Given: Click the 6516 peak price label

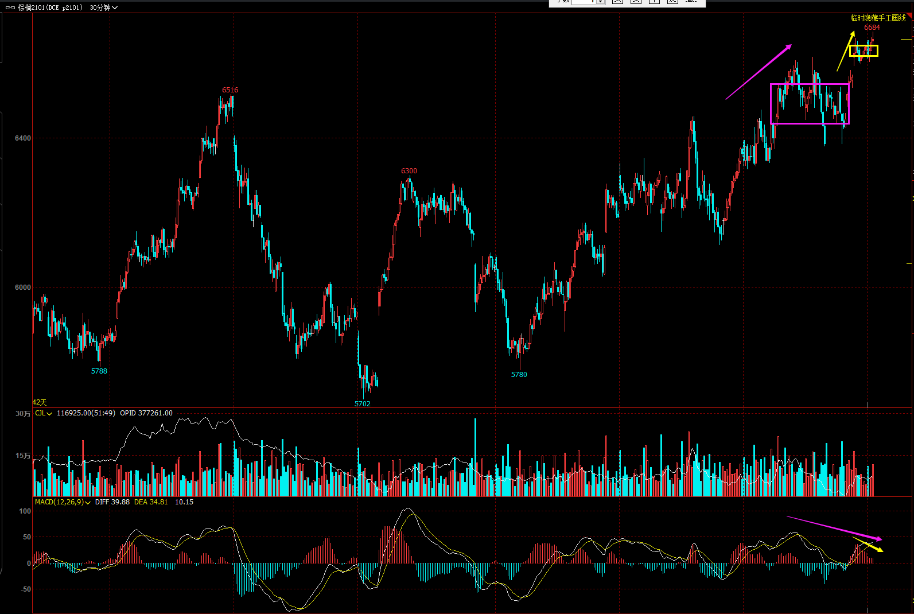Looking at the screenshot, I should (x=230, y=90).
